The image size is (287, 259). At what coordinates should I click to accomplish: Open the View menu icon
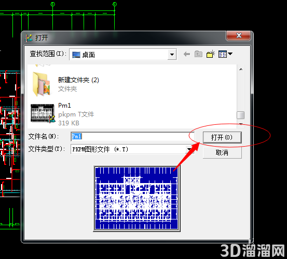(x=225, y=54)
